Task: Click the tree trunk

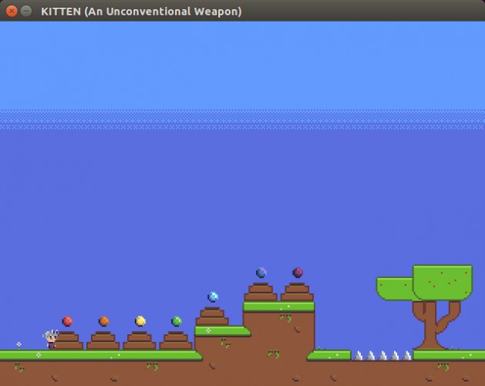Action: point(436,325)
